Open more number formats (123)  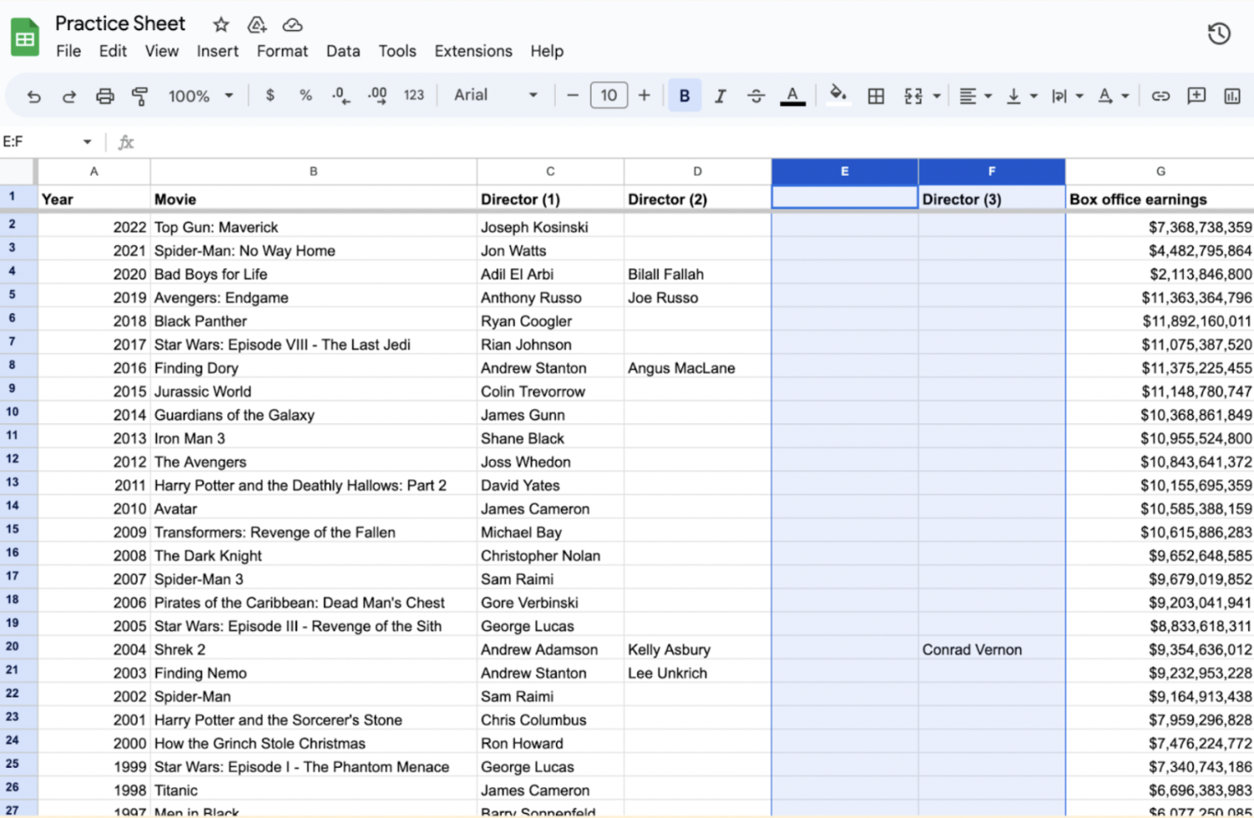pyautogui.click(x=414, y=95)
